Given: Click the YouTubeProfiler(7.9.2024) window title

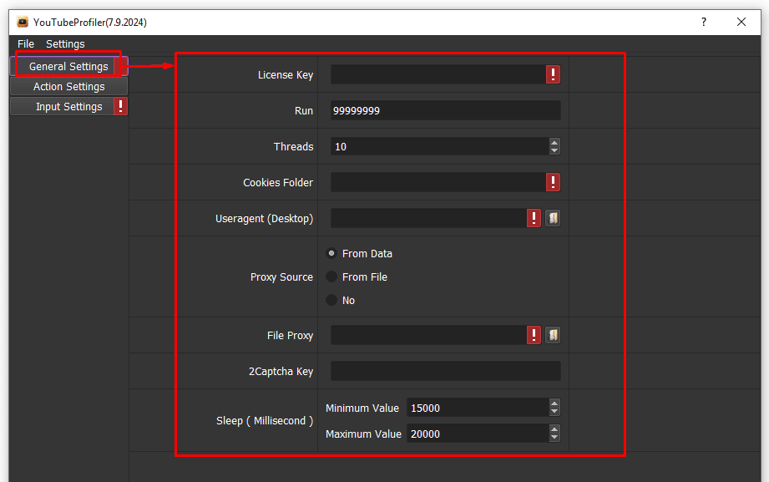Looking at the screenshot, I should pos(89,22).
